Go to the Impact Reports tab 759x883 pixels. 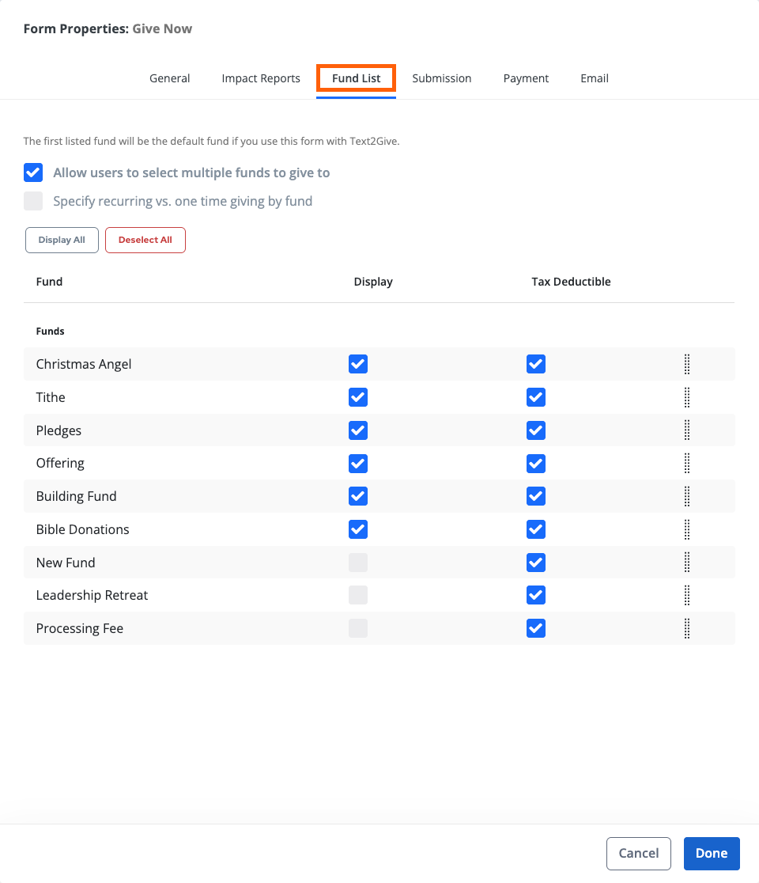[261, 78]
